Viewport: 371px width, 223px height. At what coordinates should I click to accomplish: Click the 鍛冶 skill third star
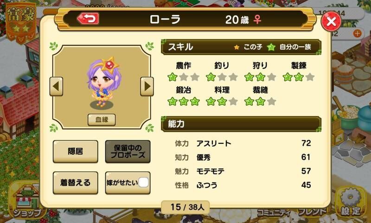195,102
